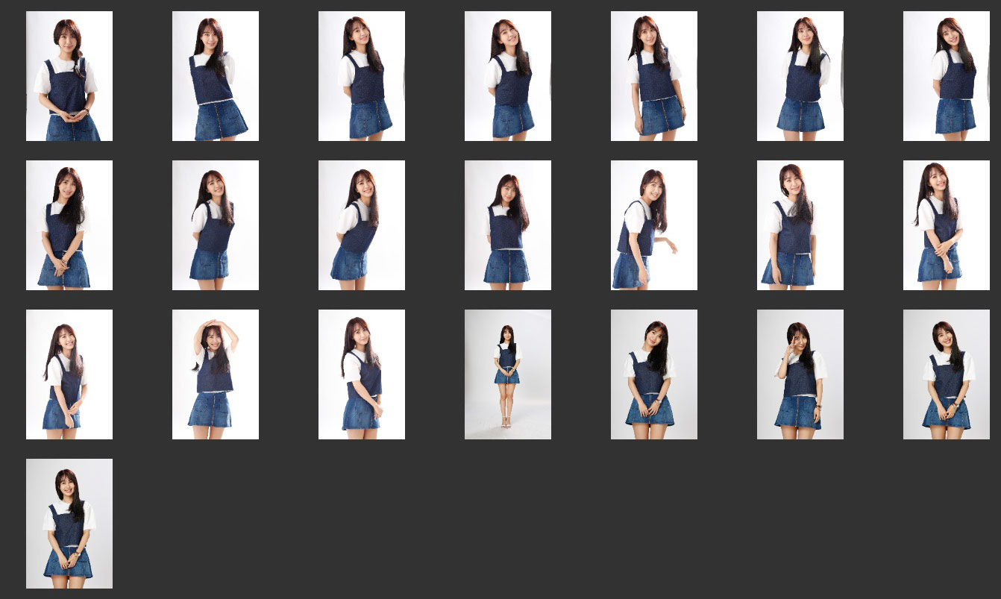Click the third thumbnail of the first row

pos(362,76)
